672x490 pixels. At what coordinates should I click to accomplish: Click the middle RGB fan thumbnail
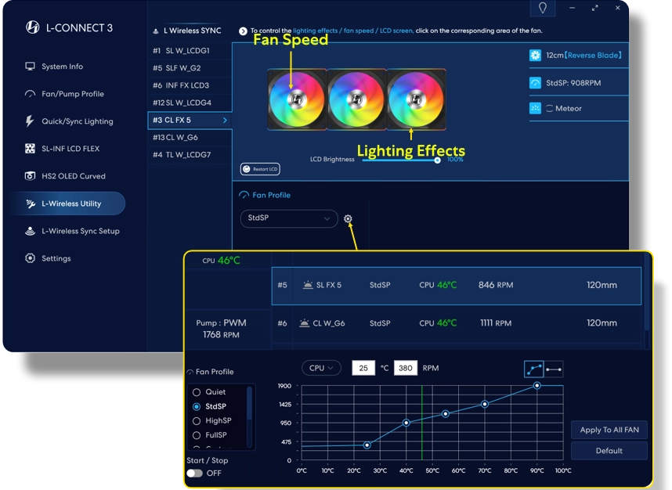[356, 99]
